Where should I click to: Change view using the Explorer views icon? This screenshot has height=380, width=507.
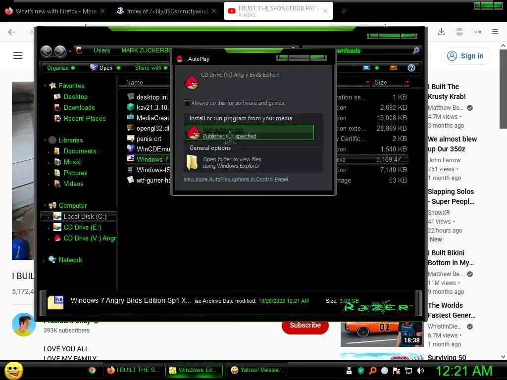point(366,68)
